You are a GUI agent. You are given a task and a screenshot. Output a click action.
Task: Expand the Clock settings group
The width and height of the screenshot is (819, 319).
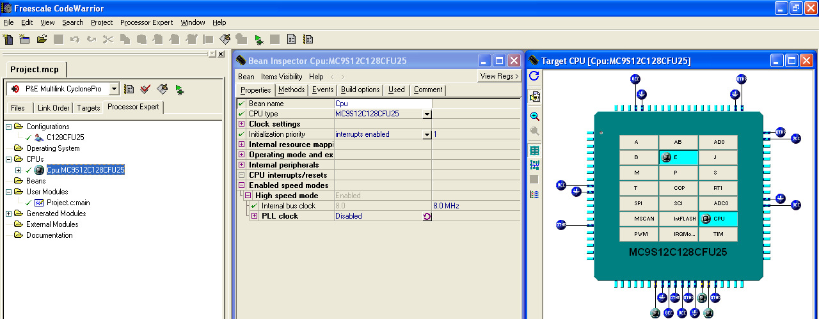pyautogui.click(x=241, y=124)
